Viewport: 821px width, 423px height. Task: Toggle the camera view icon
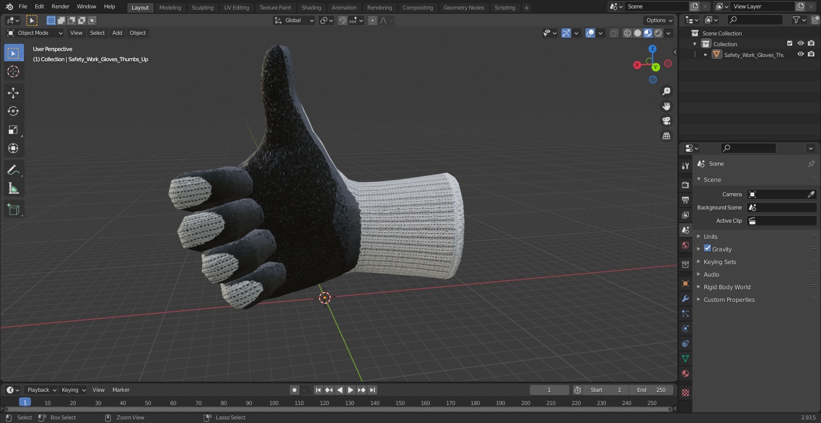667,121
